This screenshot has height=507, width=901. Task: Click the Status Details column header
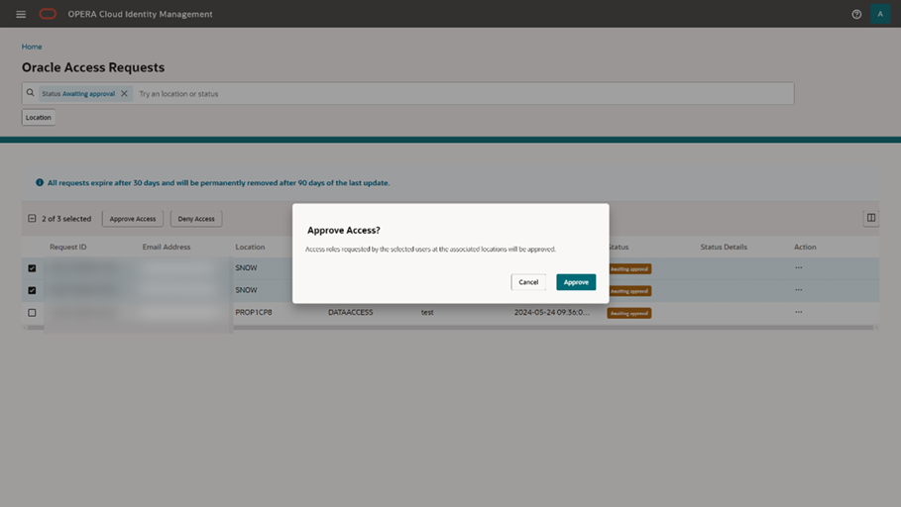pyautogui.click(x=724, y=247)
